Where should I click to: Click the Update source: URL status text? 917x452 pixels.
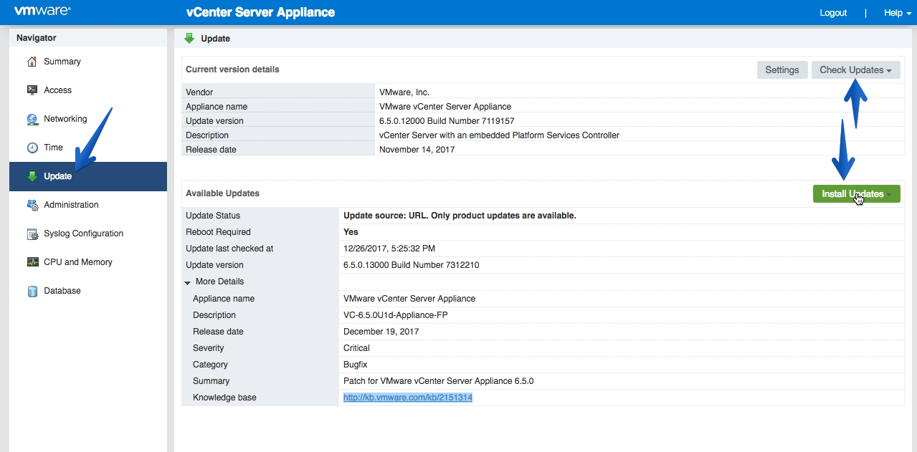[x=460, y=216]
